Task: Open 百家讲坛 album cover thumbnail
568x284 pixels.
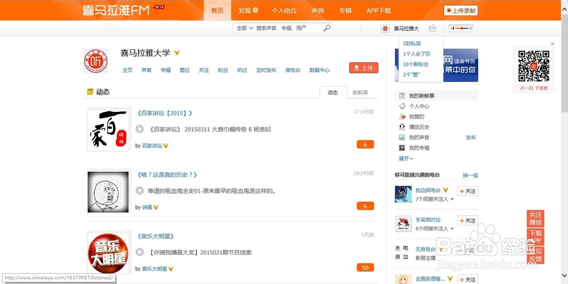Action: pos(108,130)
